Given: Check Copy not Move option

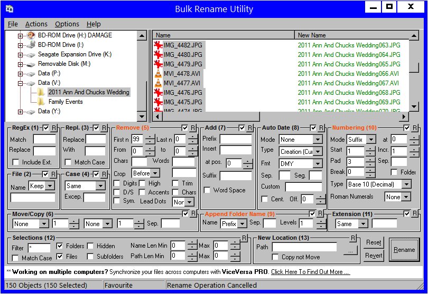Looking at the screenshot, I should (275, 257).
